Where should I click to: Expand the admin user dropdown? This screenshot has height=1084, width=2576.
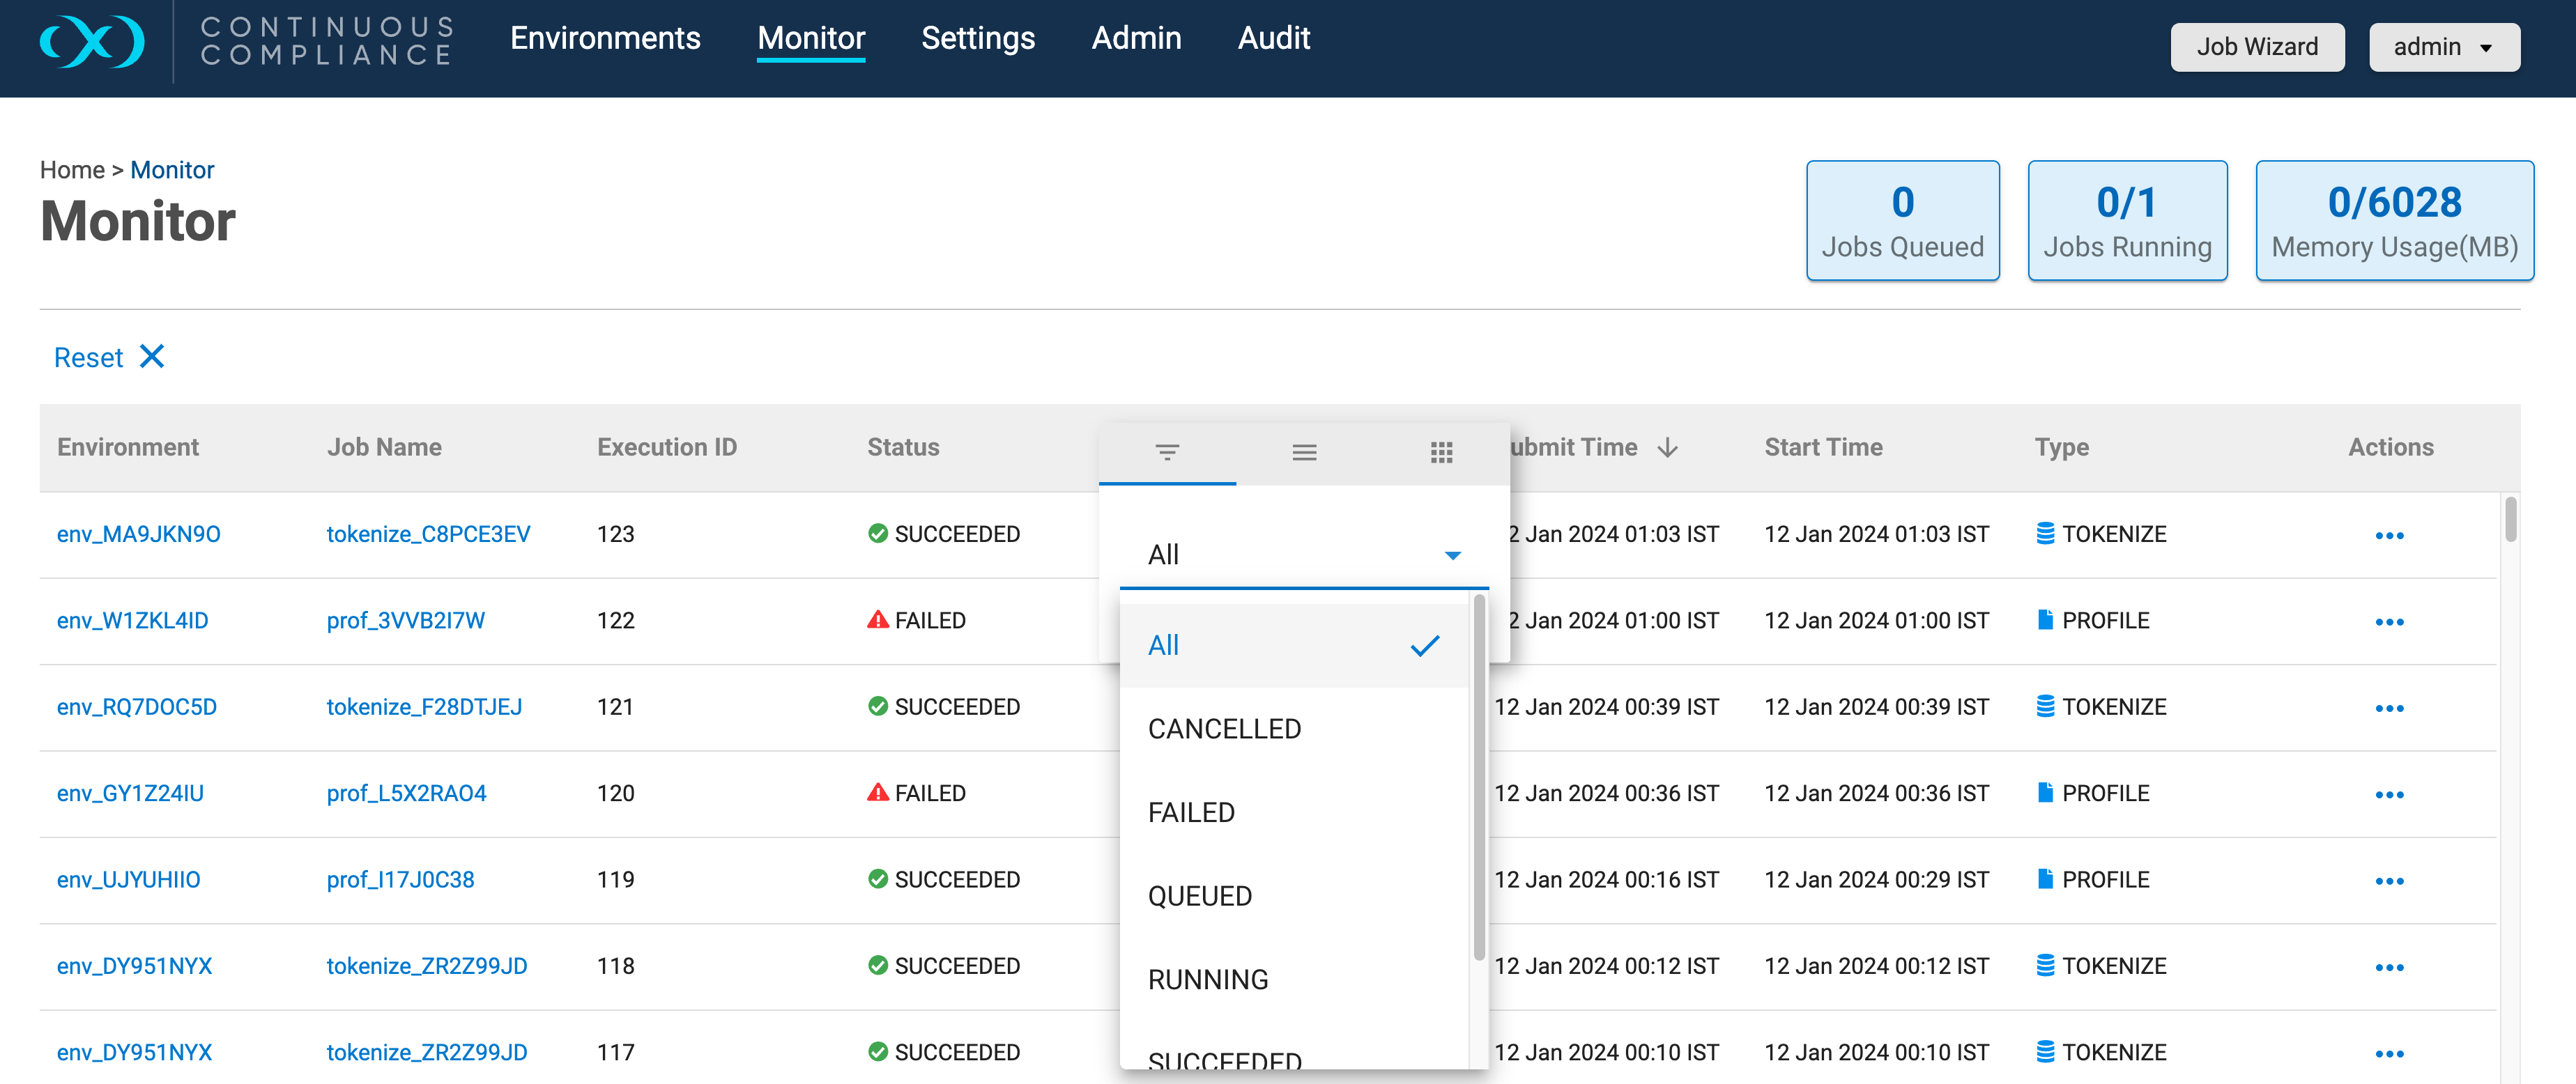tap(2443, 47)
